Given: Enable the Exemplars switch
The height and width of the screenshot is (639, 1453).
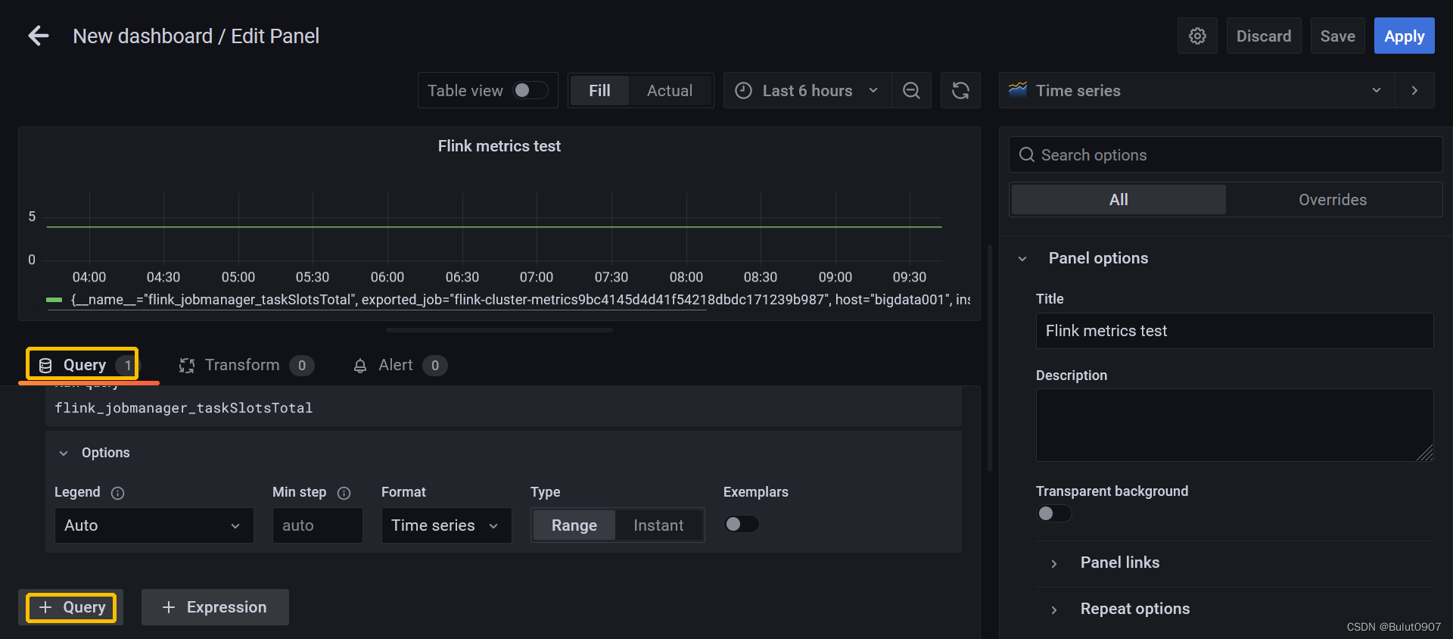Looking at the screenshot, I should (742, 524).
